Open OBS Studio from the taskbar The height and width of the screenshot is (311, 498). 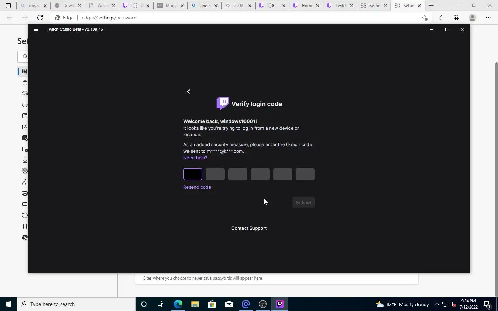[263, 304]
